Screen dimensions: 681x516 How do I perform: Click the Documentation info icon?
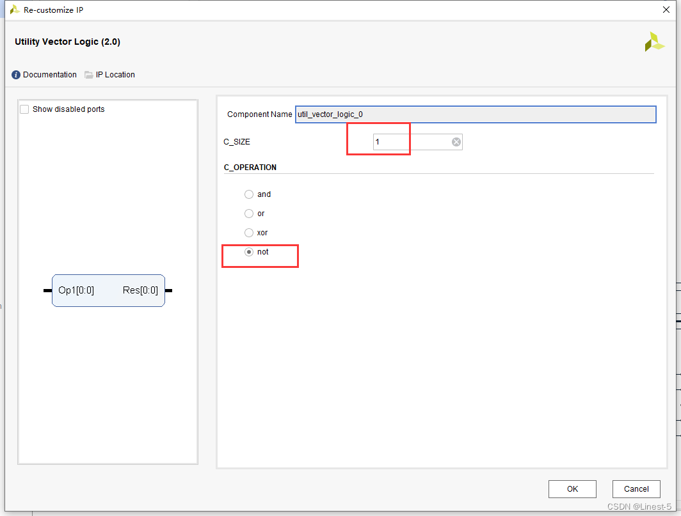[x=16, y=75]
